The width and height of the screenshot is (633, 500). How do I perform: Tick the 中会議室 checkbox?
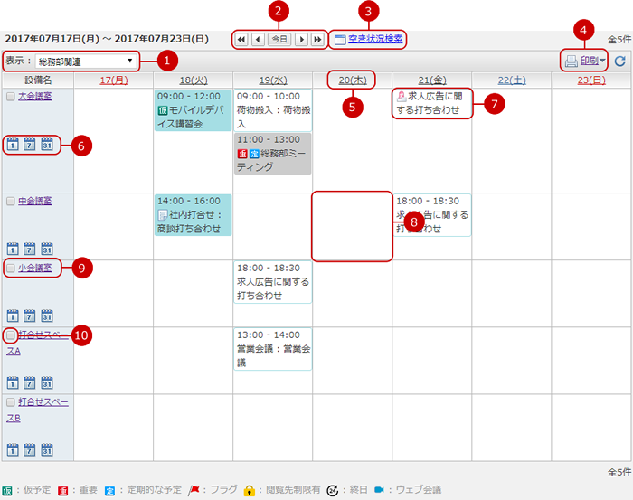[x=10, y=201]
